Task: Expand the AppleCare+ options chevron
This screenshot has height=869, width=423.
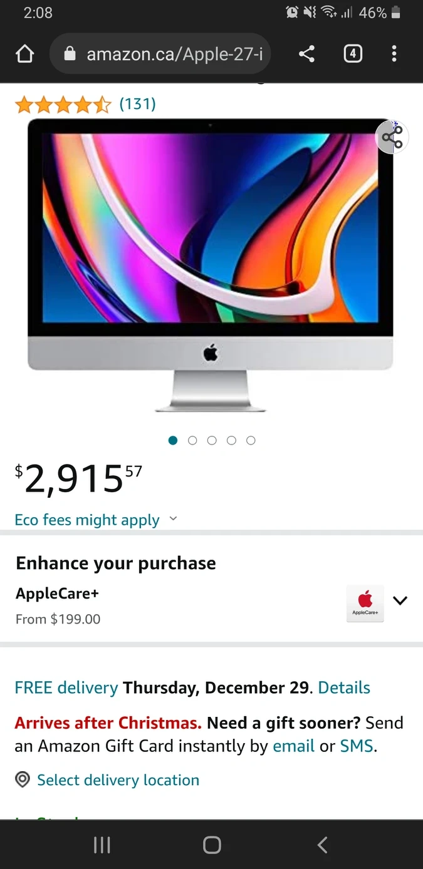Action: click(x=400, y=600)
